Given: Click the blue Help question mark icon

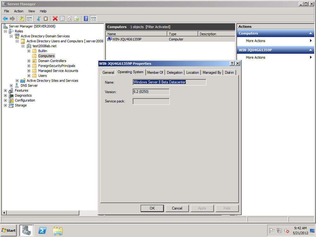Looking at the screenshot, I should pyautogui.click(x=86, y=19).
